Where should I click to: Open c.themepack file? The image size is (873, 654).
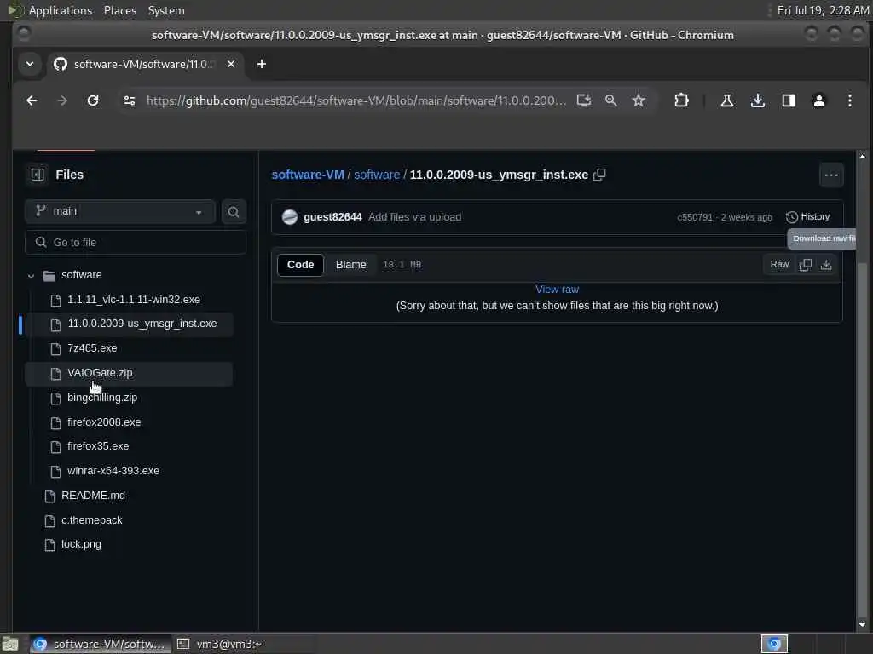91,520
